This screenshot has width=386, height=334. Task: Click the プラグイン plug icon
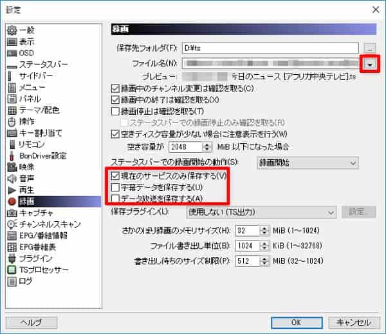tap(12, 259)
